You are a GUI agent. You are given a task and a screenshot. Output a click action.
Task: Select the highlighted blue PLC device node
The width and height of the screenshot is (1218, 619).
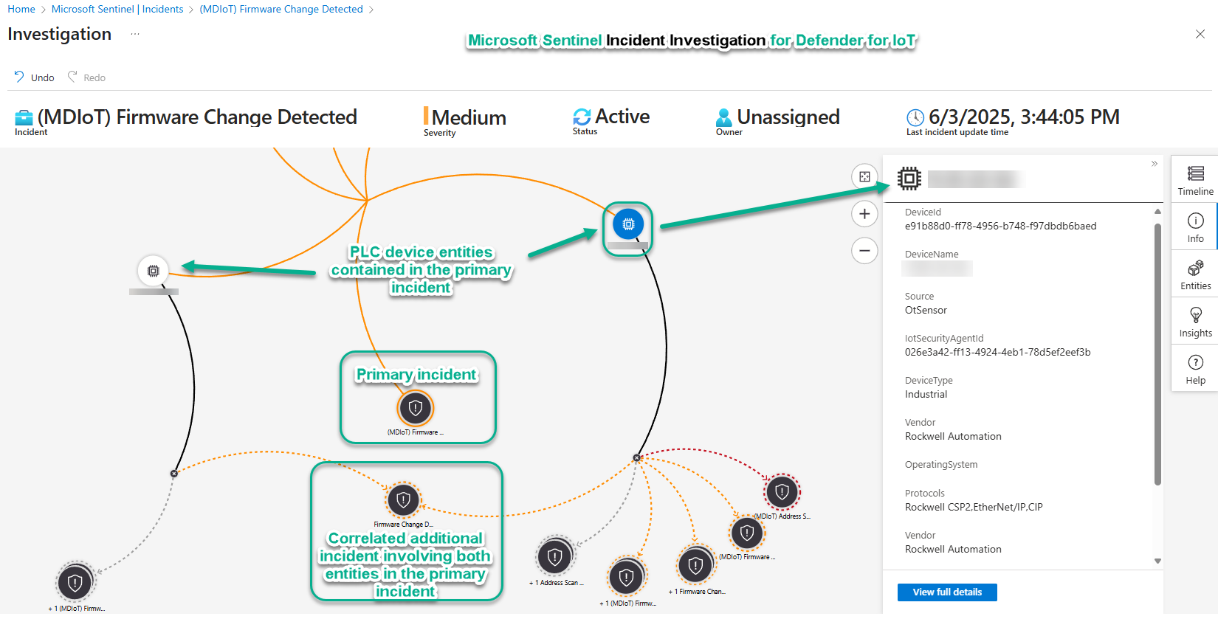point(628,224)
